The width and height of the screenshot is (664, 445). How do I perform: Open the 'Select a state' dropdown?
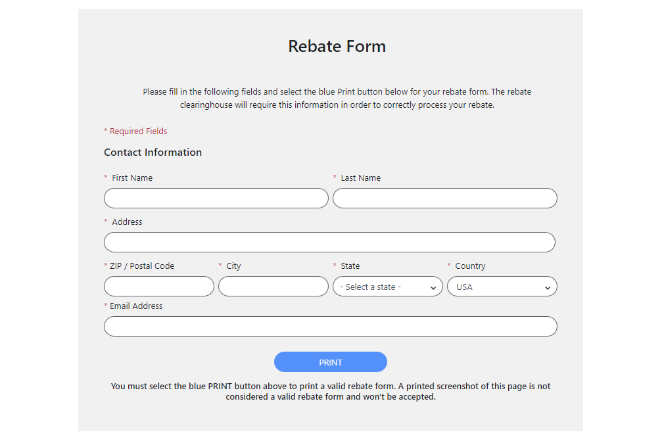pyautogui.click(x=387, y=287)
